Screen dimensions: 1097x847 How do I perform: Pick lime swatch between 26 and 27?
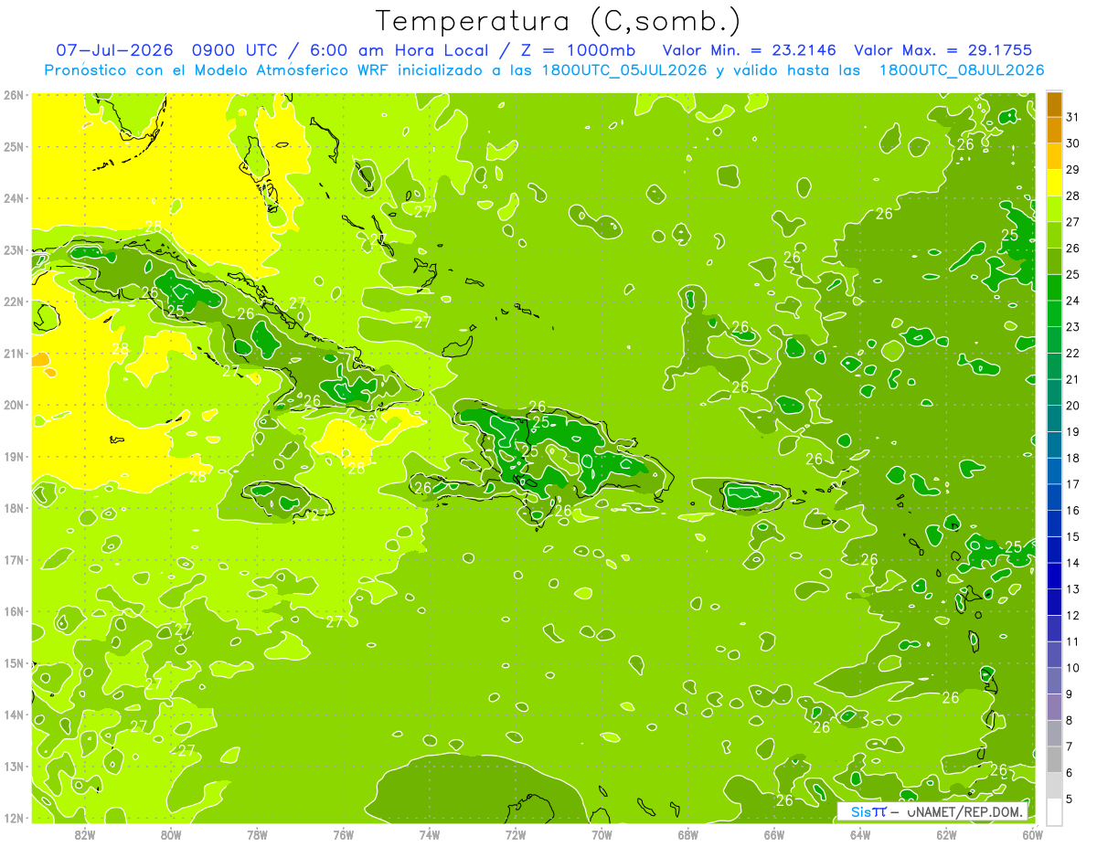pyautogui.click(x=1054, y=236)
